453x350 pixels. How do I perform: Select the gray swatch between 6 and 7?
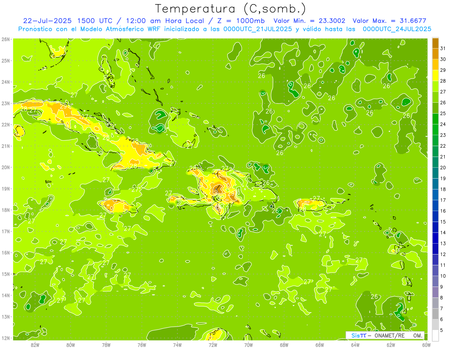tap(435, 313)
